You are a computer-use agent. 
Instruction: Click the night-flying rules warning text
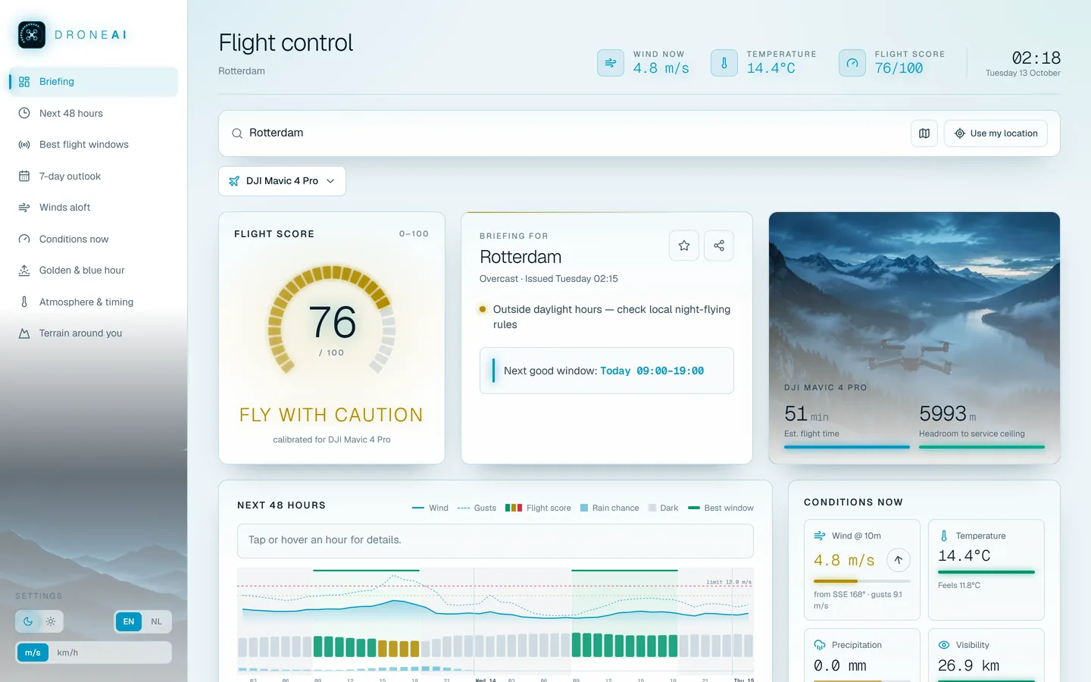point(612,317)
